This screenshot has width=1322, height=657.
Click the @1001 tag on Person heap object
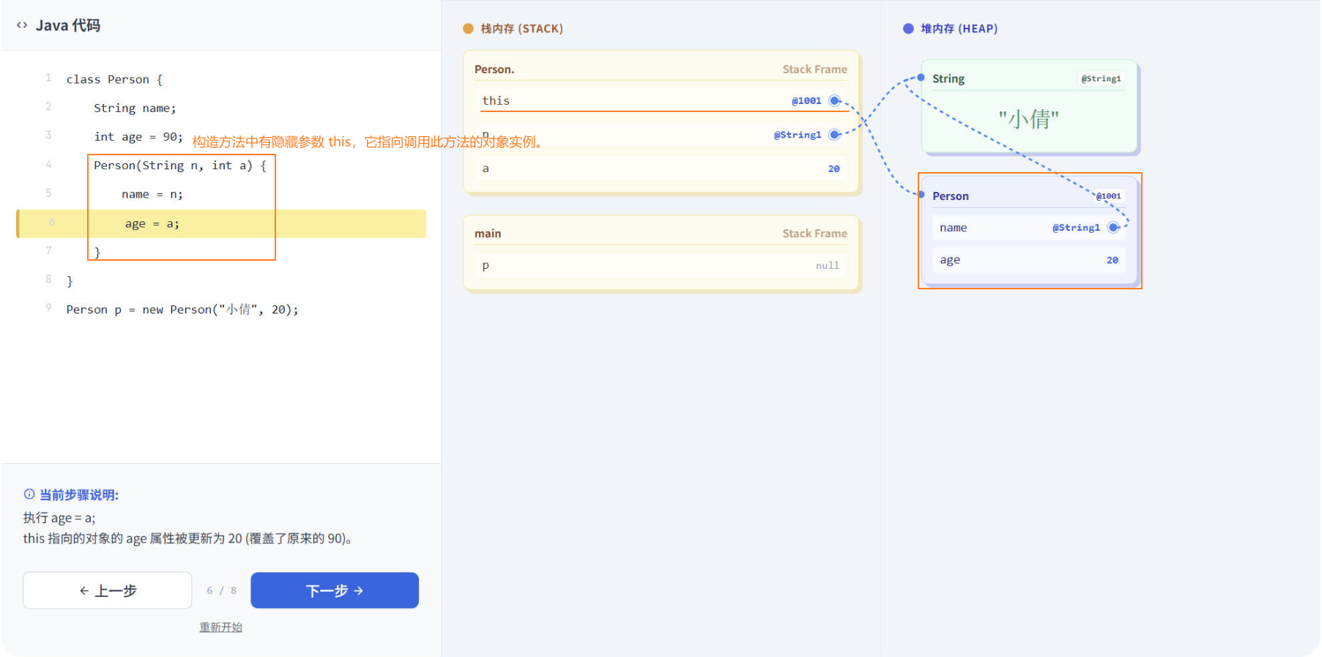[1108, 196]
